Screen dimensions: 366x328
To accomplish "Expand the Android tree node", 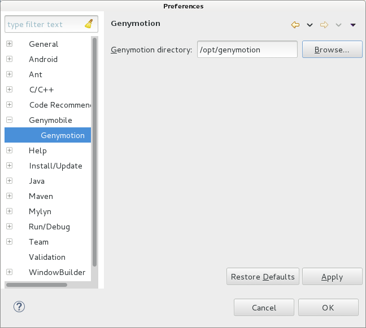I will [10, 59].
